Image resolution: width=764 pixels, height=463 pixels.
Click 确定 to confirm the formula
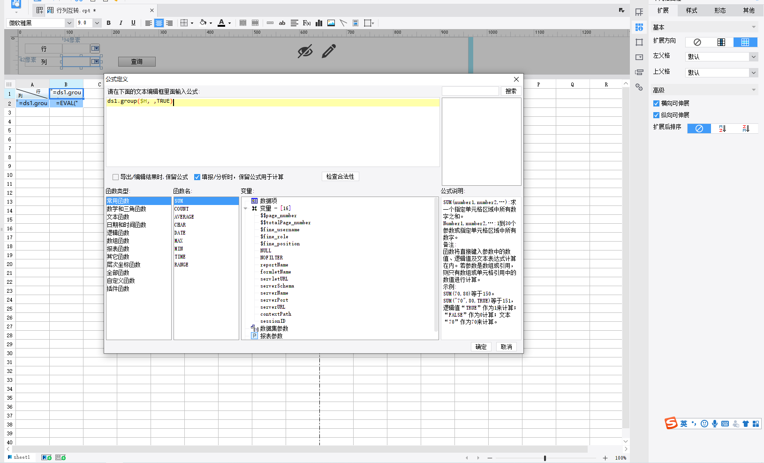[x=481, y=347]
